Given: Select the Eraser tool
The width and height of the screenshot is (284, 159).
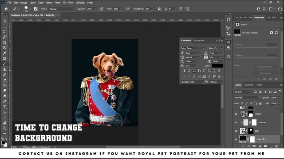Looking at the screenshot, I should pyautogui.click(x=4, y=80).
